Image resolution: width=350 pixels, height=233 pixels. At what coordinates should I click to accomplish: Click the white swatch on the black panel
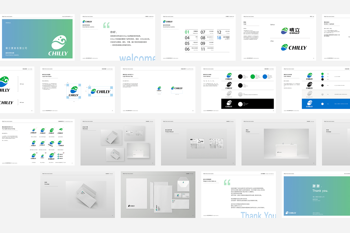tap(240, 104)
